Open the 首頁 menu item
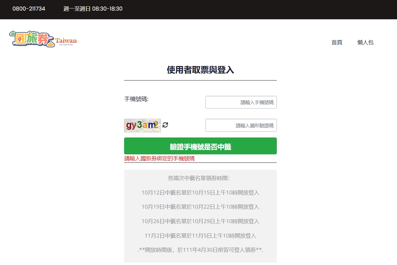 337,43
